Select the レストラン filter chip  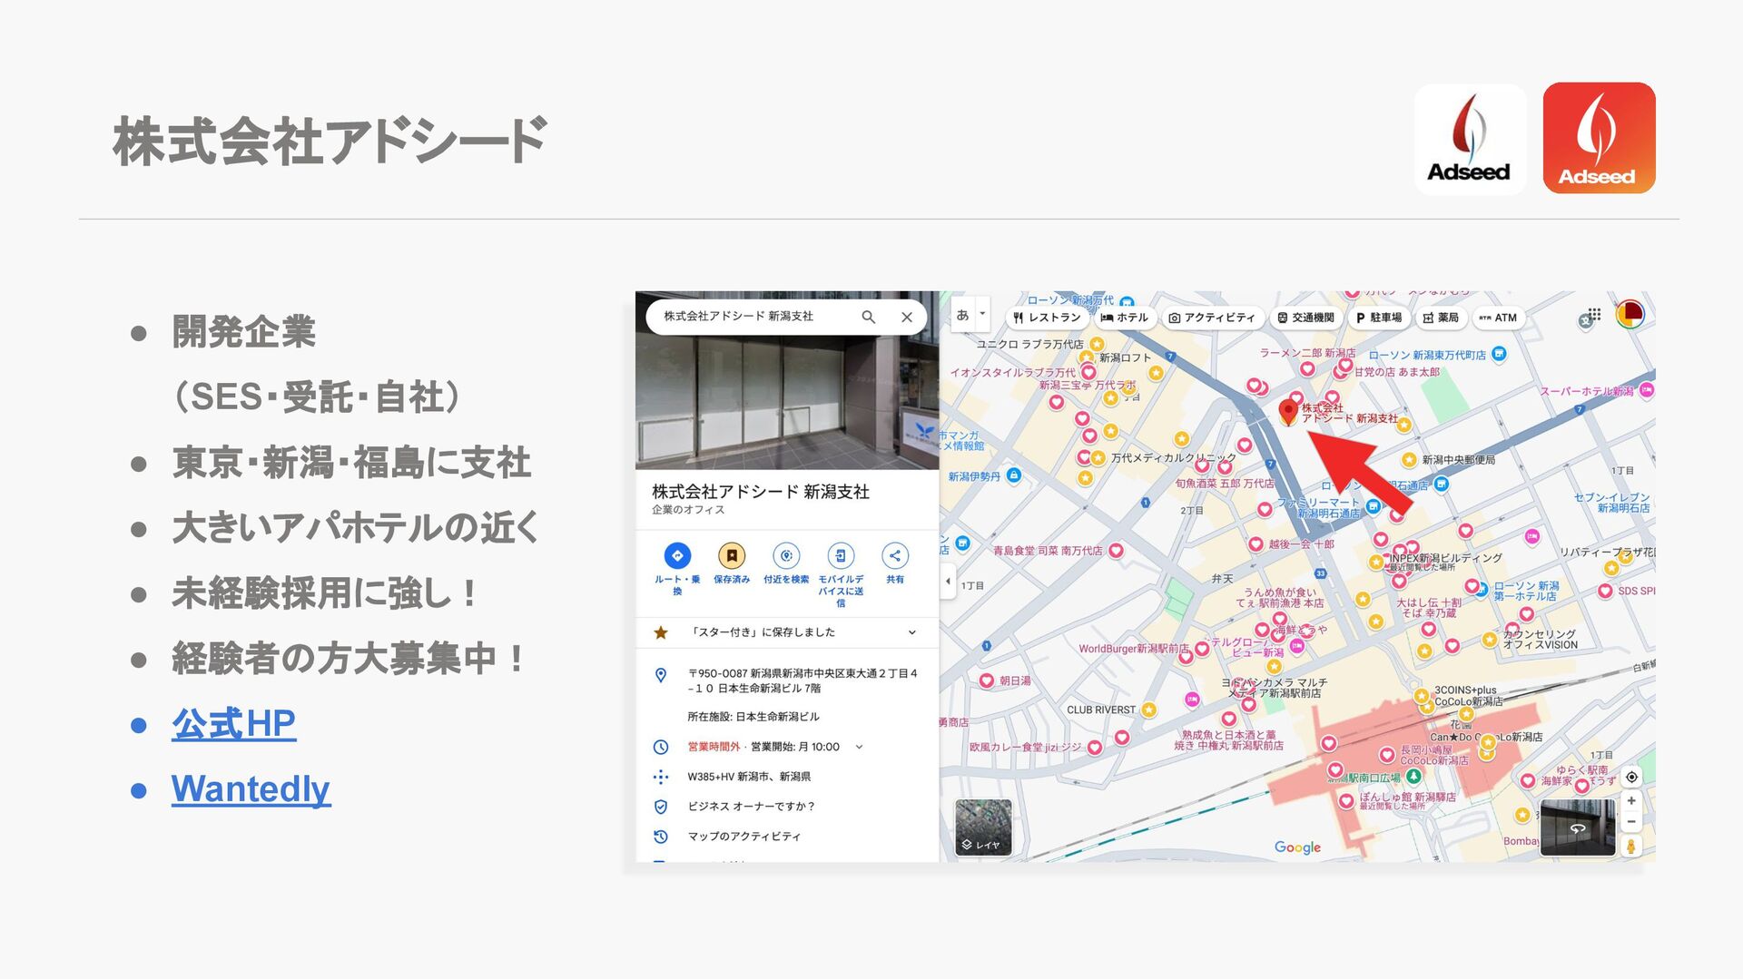tap(1047, 318)
